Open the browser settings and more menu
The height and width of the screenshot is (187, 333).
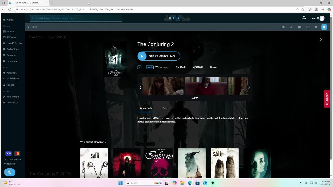coord(323,9)
